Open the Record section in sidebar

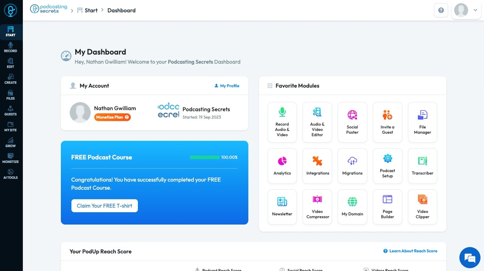(x=10, y=48)
